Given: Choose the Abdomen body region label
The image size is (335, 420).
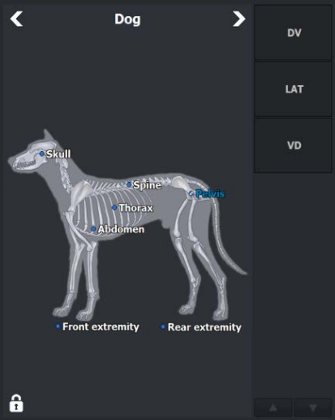Looking at the screenshot, I should pos(121,229).
